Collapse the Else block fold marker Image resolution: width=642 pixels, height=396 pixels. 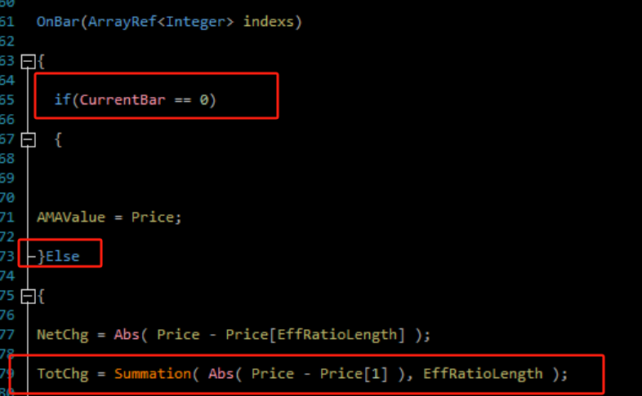click(28, 296)
